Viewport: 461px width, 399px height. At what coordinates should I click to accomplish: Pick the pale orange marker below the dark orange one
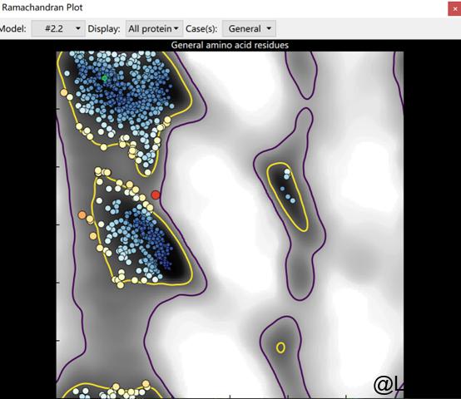tap(93, 236)
